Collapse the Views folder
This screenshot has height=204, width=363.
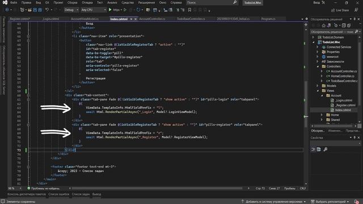318,91
